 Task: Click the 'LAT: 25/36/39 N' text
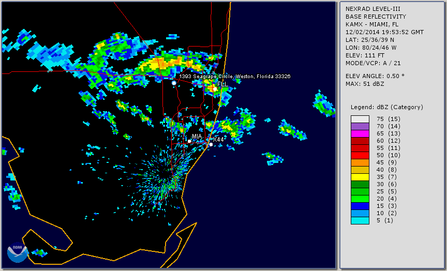tap(370, 40)
